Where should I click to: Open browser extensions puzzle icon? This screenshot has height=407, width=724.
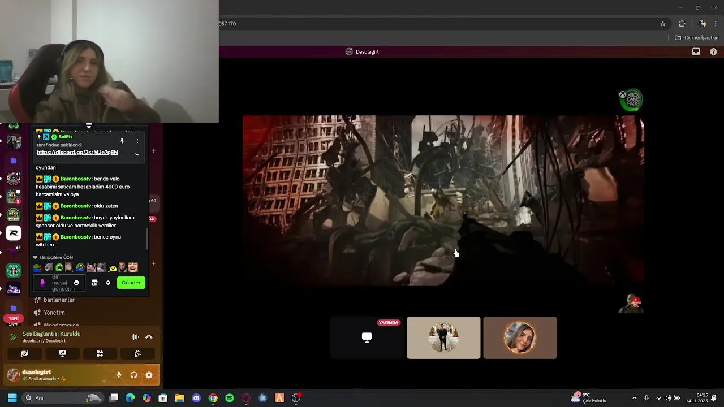pos(682,24)
